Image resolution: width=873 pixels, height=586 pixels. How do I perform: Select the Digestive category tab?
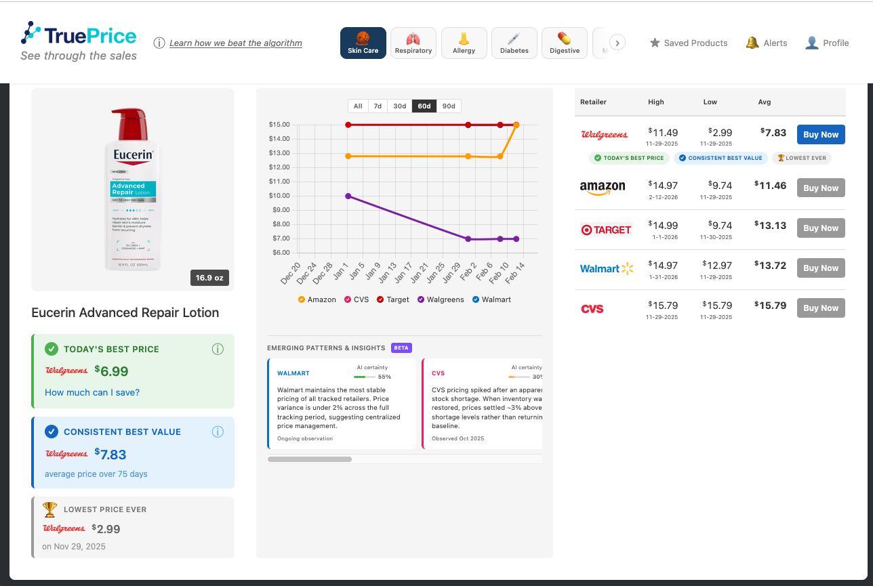coord(565,43)
